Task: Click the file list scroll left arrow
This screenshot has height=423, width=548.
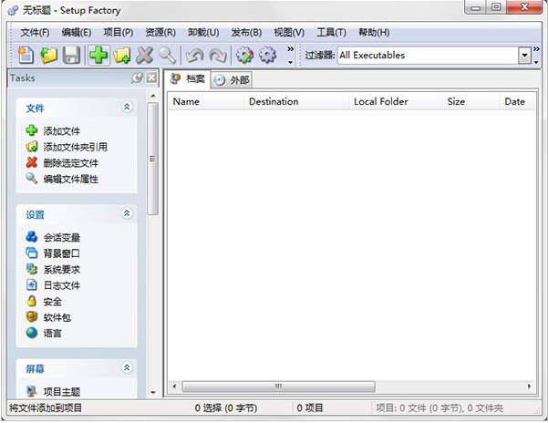Action: click(x=174, y=387)
